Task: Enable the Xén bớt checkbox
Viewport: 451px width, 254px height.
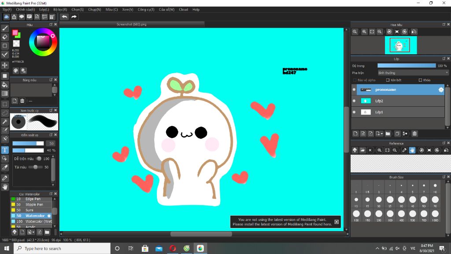Action: pyautogui.click(x=388, y=80)
